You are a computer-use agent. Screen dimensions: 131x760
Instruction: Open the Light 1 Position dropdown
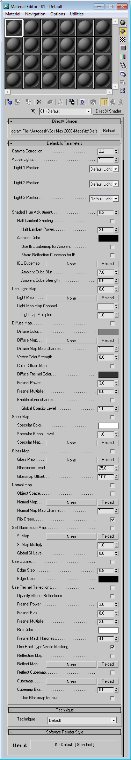tap(104, 169)
